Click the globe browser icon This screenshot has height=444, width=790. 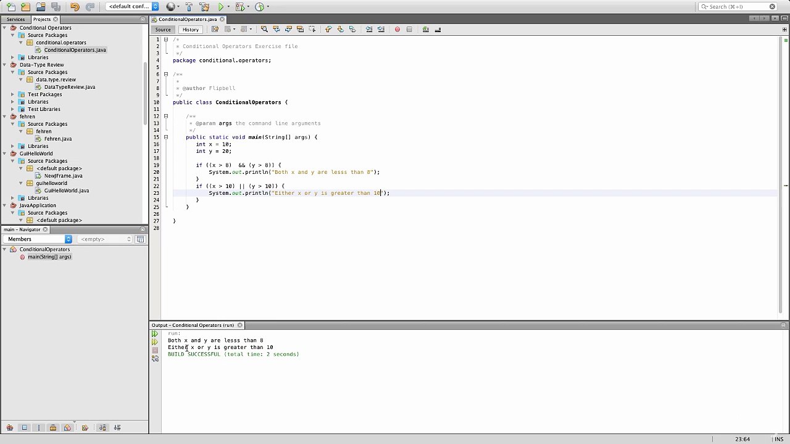tap(171, 7)
